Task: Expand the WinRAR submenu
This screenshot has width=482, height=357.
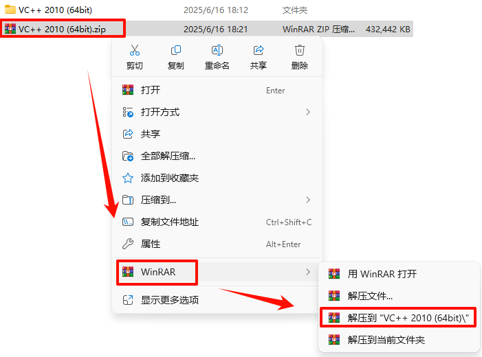Action: [x=217, y=272]
